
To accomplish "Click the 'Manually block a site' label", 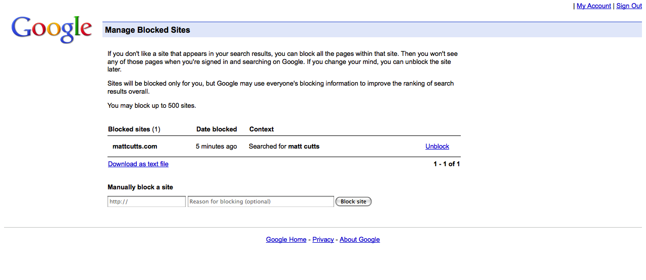I will click(140, 187).
